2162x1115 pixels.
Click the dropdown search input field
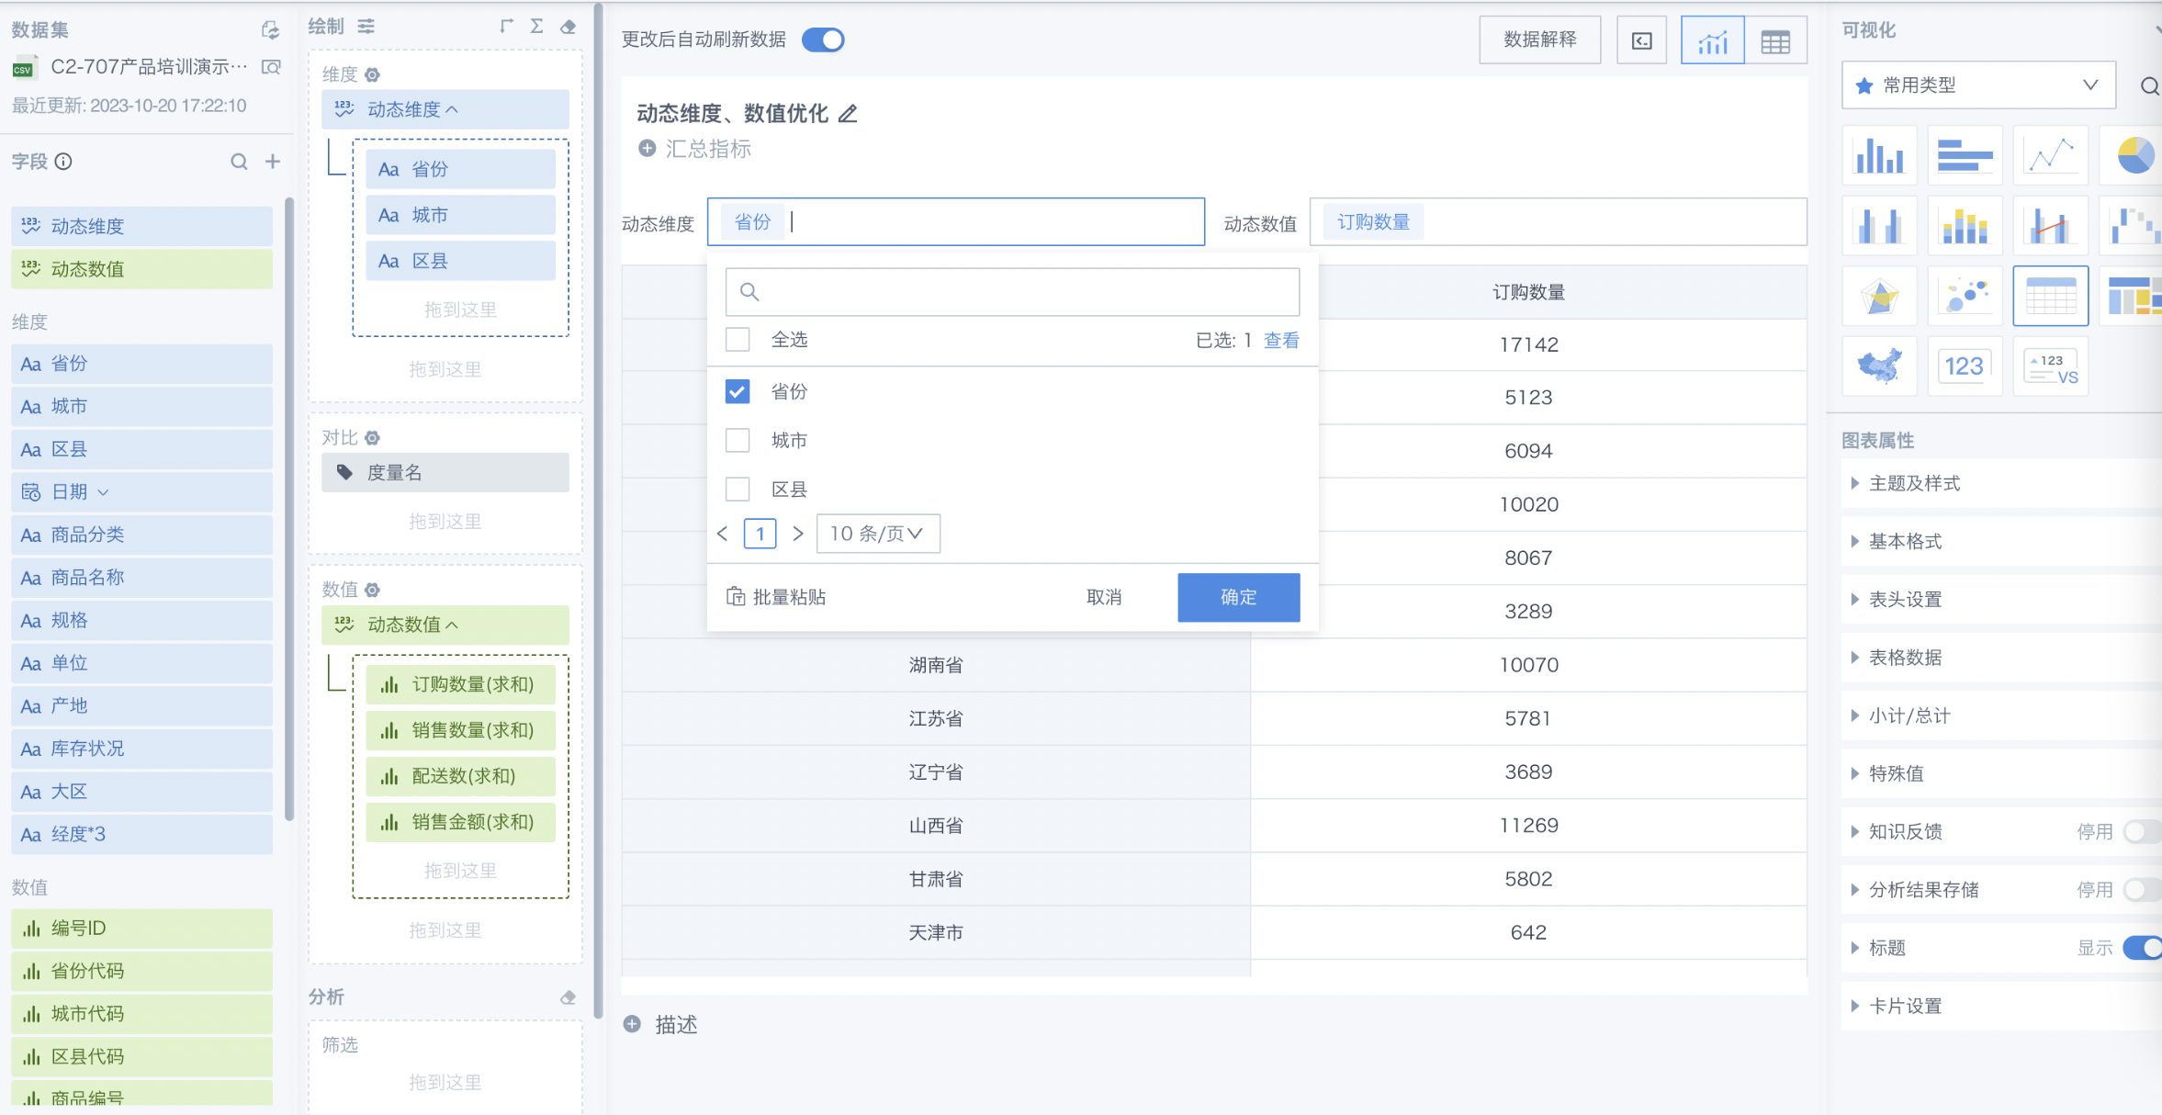click(x=1012, y=292)
